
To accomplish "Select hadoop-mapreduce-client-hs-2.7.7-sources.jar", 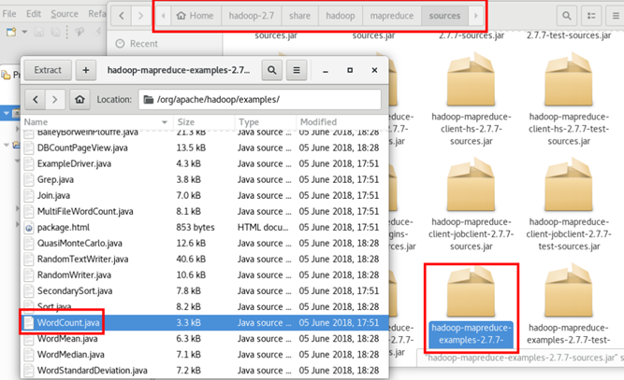I will point(472,100).
